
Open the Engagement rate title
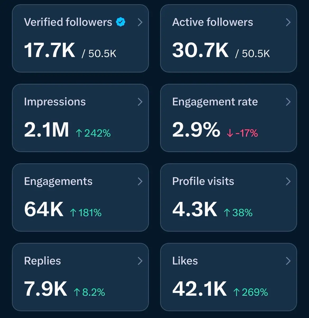[x=215, y=102]
